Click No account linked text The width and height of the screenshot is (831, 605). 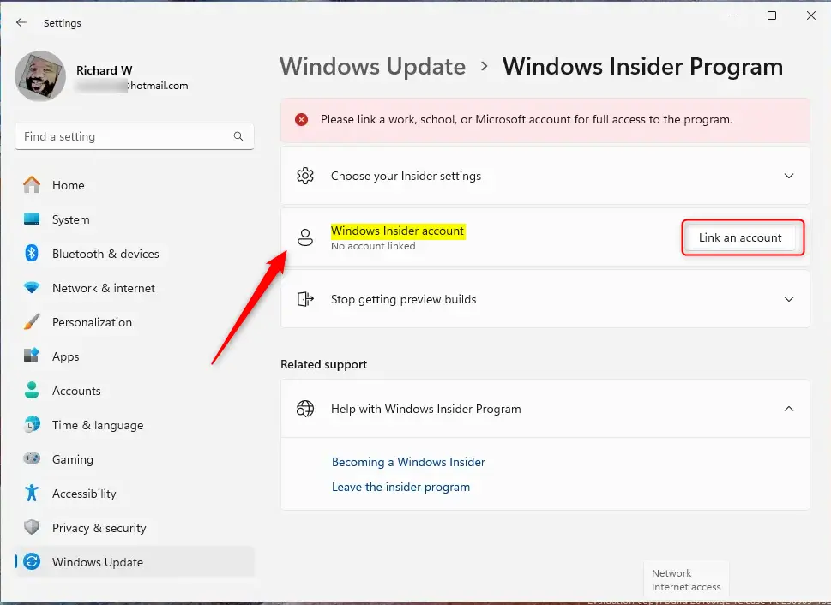pos(373,246)
